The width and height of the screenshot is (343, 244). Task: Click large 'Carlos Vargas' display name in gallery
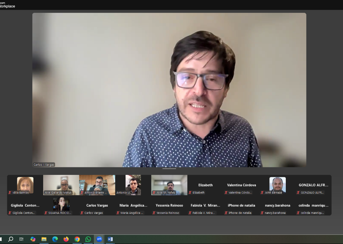tap(97, 205)
